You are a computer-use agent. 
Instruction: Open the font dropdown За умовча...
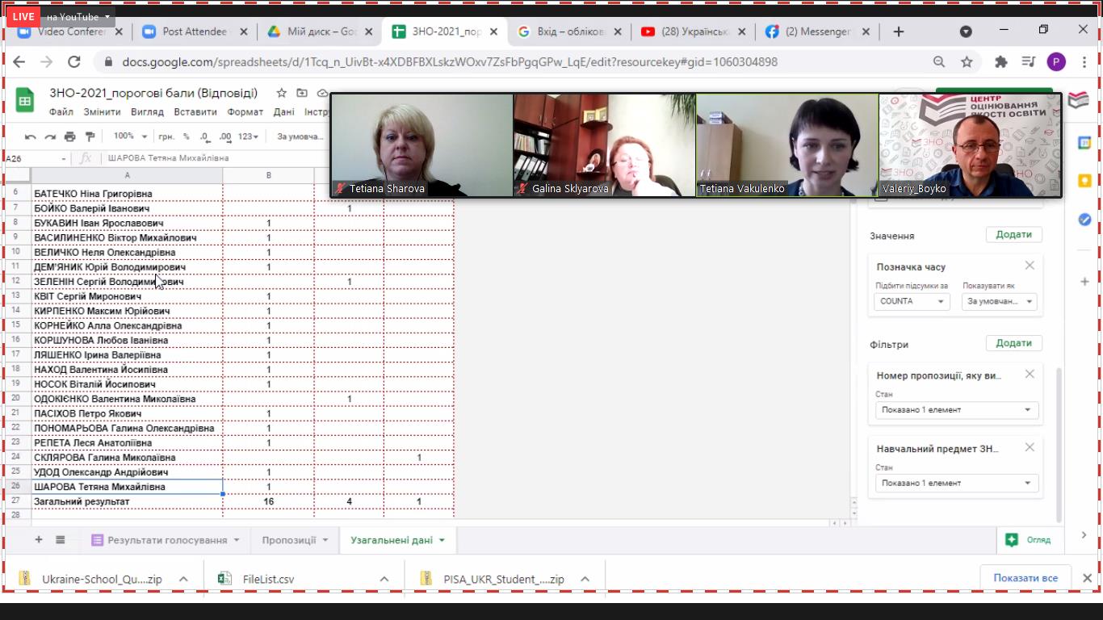[300, 136]
